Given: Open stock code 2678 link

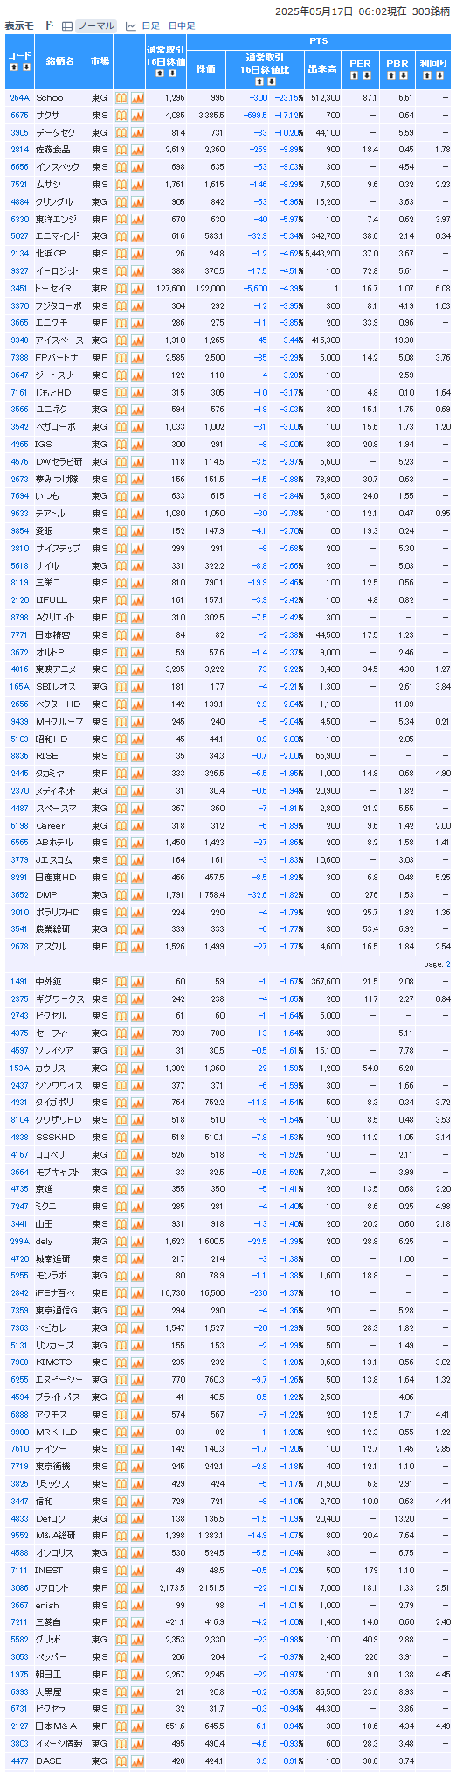Looking at the screenshot, I should (x=19, y=947).
